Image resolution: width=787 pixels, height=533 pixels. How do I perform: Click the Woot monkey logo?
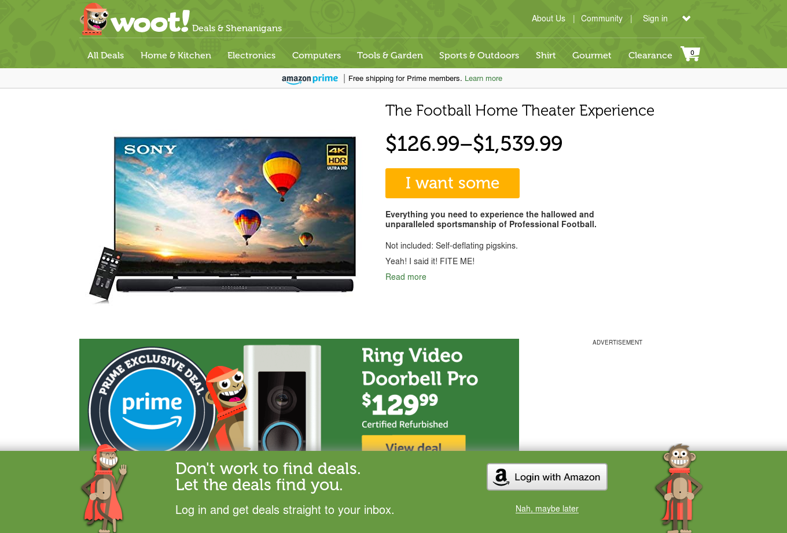click(94, 19)
